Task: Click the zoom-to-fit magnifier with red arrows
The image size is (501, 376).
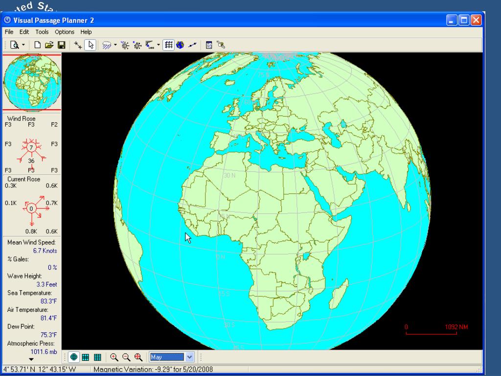Action: coord(138,357)
